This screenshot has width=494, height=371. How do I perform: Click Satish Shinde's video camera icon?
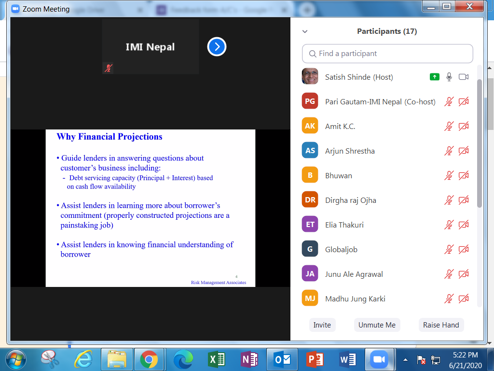pos(464,77)
